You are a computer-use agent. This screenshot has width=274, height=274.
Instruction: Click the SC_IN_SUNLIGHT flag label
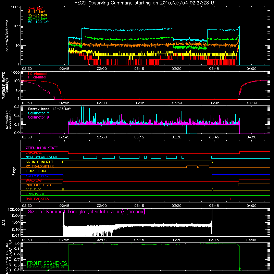39,162
